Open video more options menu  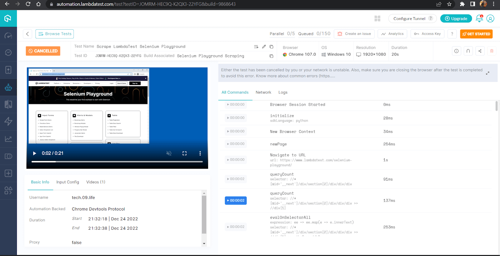coord(200,153)
